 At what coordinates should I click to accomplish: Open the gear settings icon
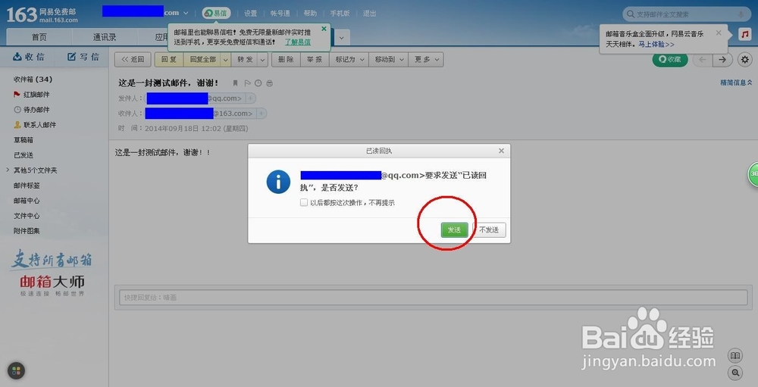pos(745,59)
